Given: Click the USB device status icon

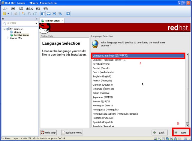Looking at the screenshot, I should [x=179, y=139].
